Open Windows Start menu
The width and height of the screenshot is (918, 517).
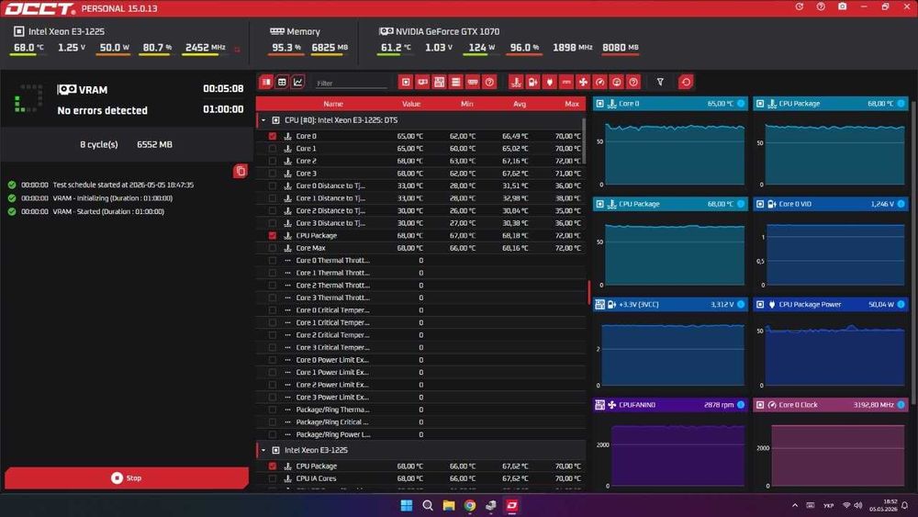pos(407,505)
